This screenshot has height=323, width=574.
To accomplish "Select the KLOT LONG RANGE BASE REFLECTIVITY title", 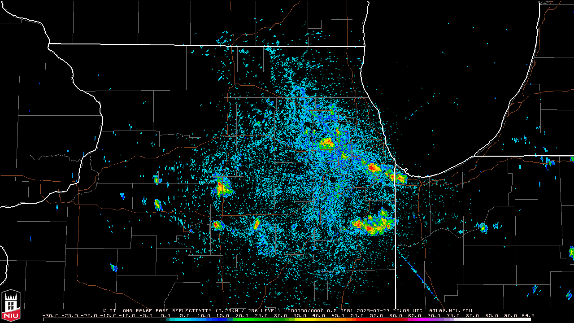I will pyautogui.click(x=158, y=310).
